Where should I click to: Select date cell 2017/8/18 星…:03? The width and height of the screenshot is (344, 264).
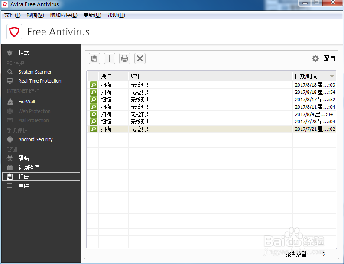[315, 85]
